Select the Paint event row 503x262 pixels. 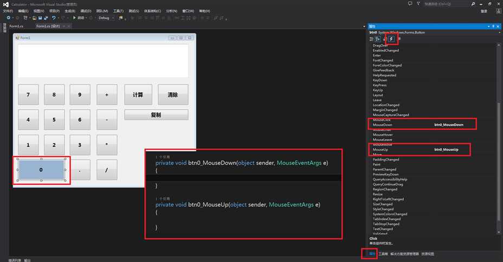tap(433, 164)
